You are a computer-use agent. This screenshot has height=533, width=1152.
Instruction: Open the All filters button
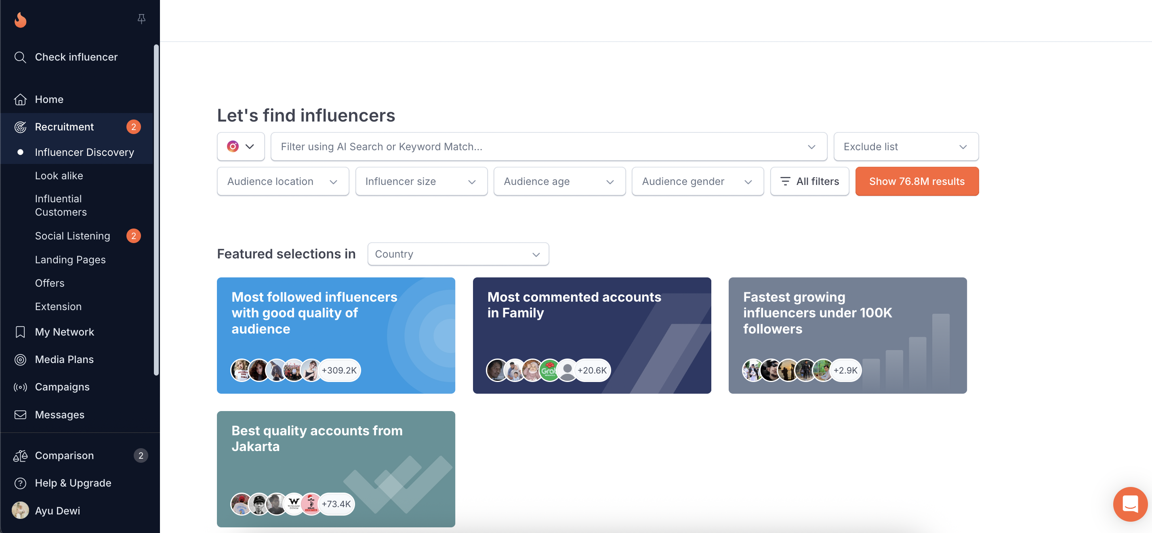coord(809,181)
